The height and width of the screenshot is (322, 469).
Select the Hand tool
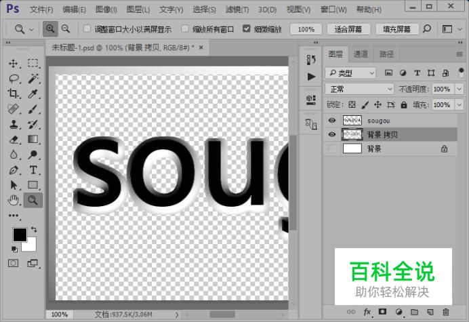pyautogui.click(x=13, y=200)
